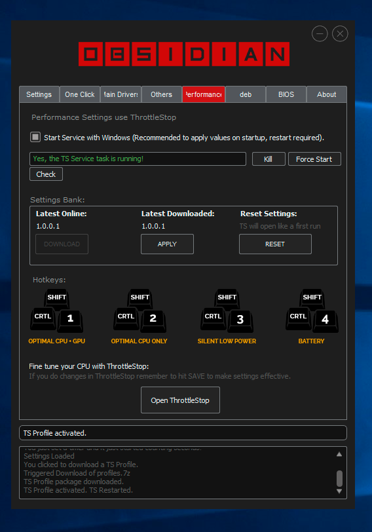The height and width of the screenshot is (532, 372).
Task: Click log line 'Settings Loaded'
Action: [49, 456]
